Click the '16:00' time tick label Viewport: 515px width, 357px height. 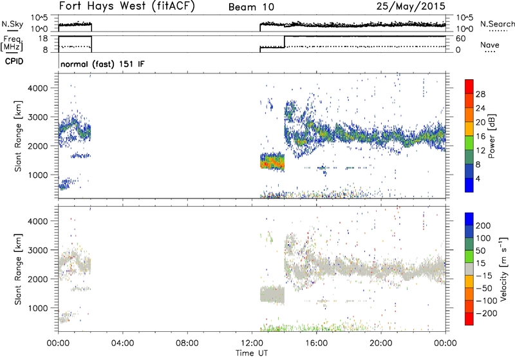click(316, 343)
